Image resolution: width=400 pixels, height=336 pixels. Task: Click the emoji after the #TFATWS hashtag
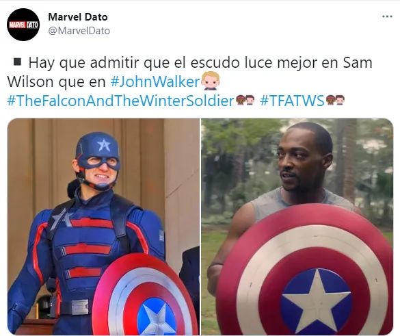(x=335, y=100)
